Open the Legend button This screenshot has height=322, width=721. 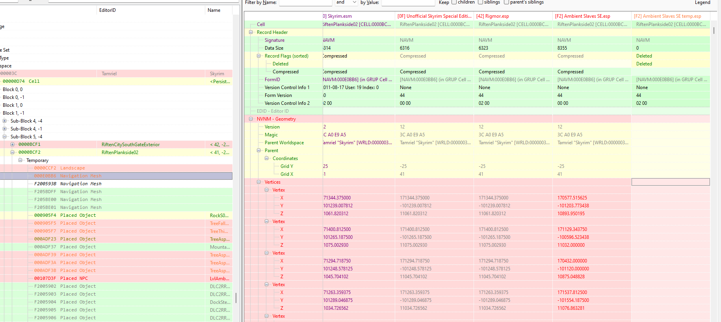[702, 2]
